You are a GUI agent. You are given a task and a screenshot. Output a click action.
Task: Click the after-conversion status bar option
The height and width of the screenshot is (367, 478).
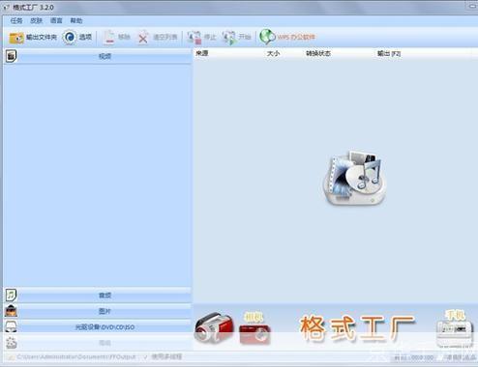click(460, 357)
